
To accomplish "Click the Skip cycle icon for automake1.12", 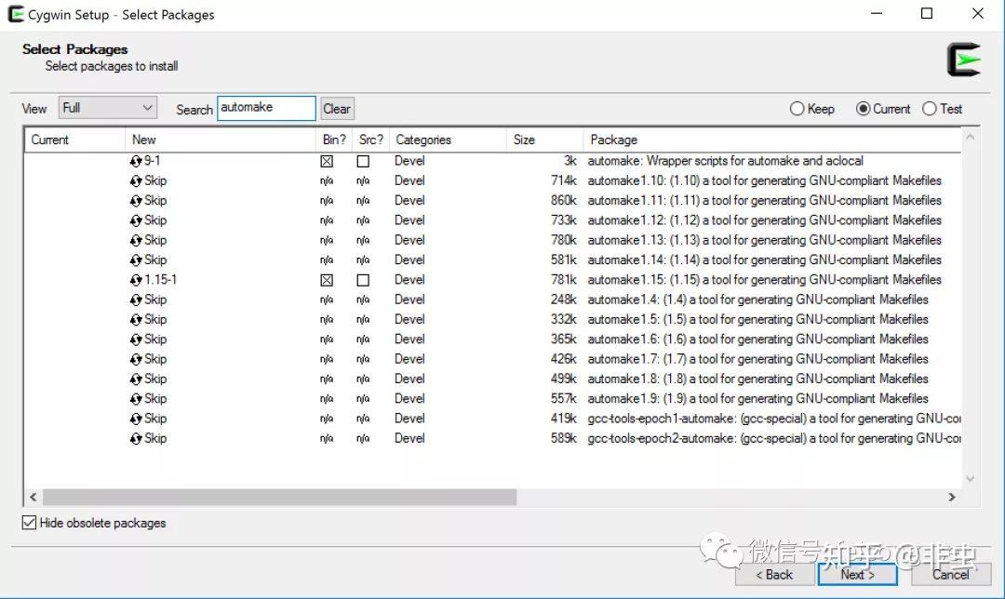I will click(x=136, y=221).
